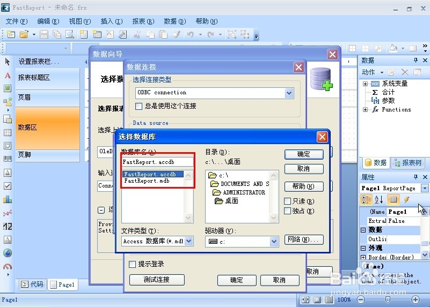This screenshot has width=430, height=307.
Task: Click the Cut scissors toolbar icon
Action: (x=137, y=34)
